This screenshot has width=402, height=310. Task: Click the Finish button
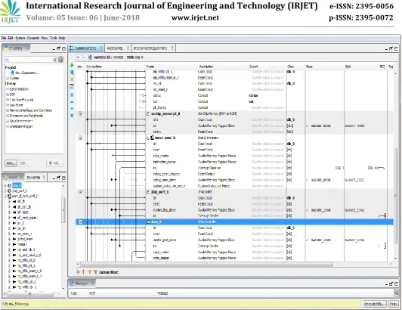pos(394,304)
